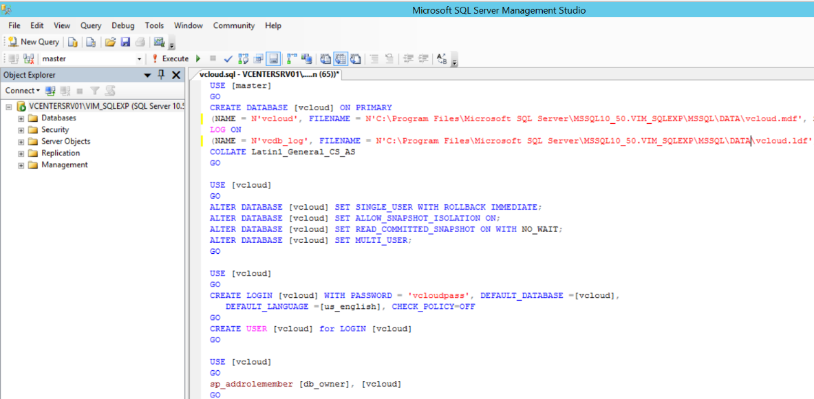Specify Values for Template Parameters icon
Image resolution: width=814 pixels, height=399 pixels.
coord(442,58)
